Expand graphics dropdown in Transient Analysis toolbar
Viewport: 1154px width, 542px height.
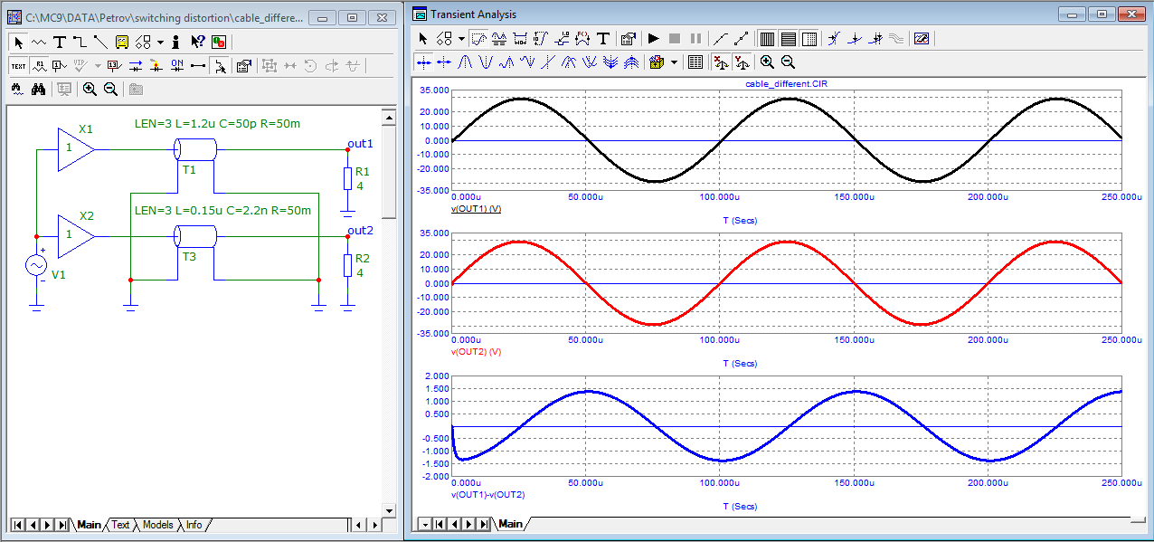(x=460, y=39)
